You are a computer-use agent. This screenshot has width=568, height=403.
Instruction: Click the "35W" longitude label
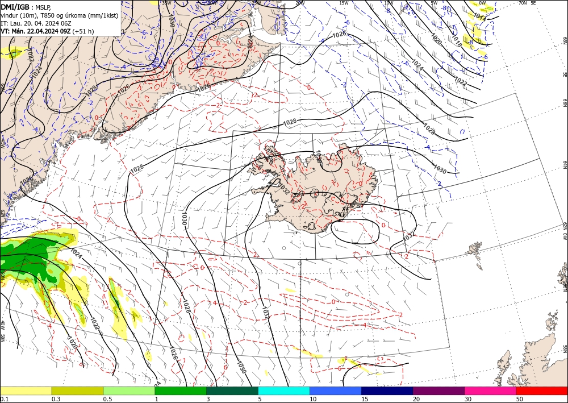pyautogui.click(x=166, y=3)
